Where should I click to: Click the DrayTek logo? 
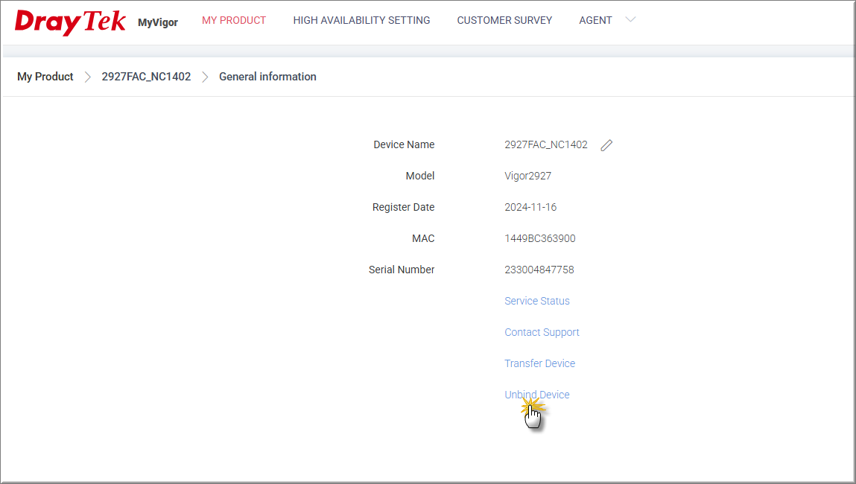pyautogui.click(x=71, y=22)
